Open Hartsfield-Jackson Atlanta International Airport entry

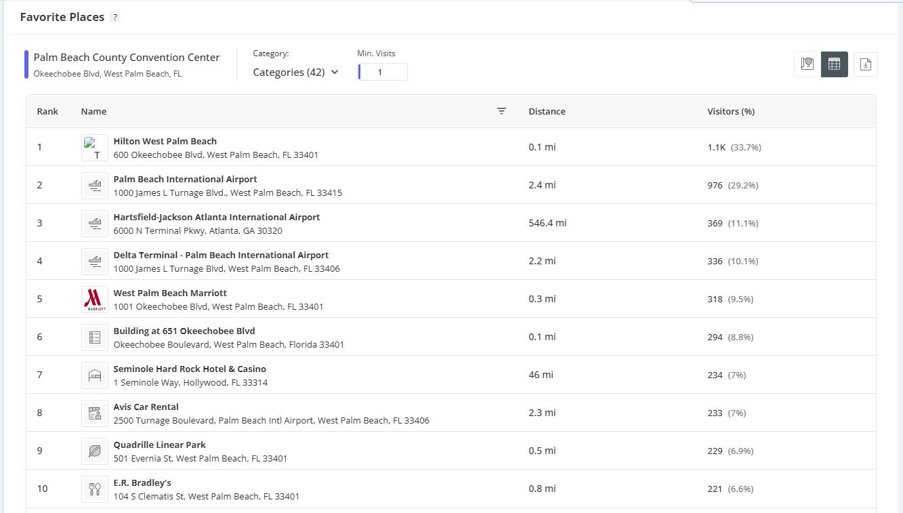tap(216, 218)
